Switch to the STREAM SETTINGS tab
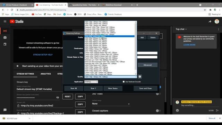Image resolution: width=222 pixels, height=125 pixels. [x=25, y=74]
